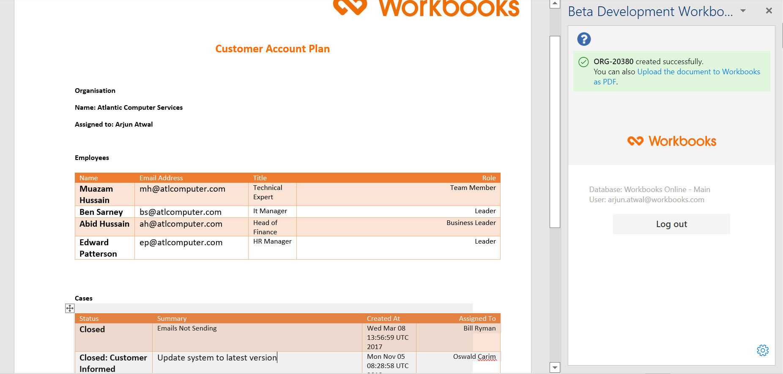The width and height of the screenshot is (783, 374).
Task: Click the ep@atlcomputer.com email cell
Action: (x=192, y=248)
